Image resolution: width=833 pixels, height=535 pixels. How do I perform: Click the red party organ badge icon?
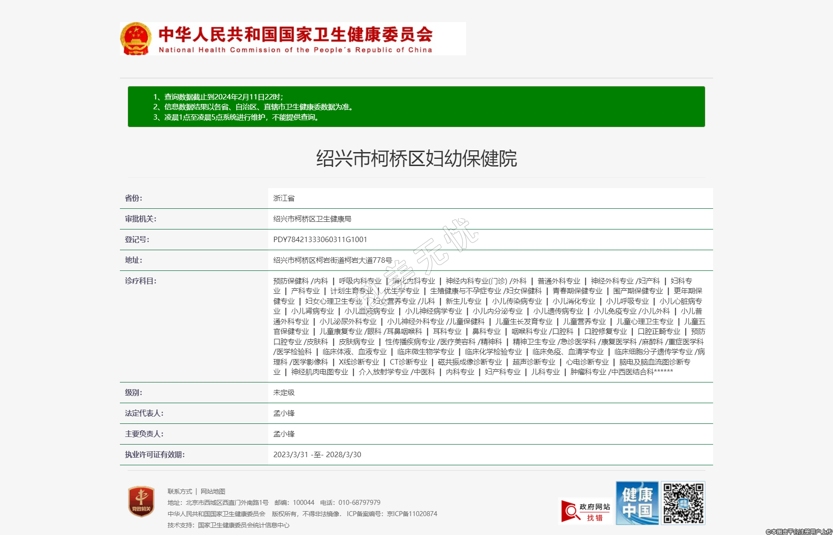(141, 501)
